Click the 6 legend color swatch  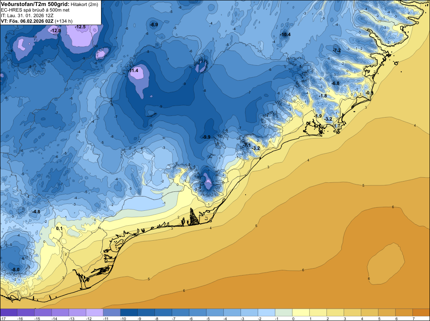(x=404, y=312)
